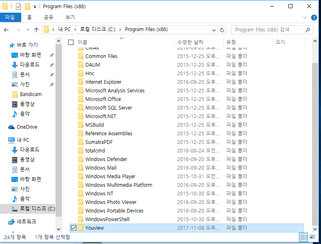Expand the ribbon with the chevron
Screen dimensions: 321x244
point(305,18)
